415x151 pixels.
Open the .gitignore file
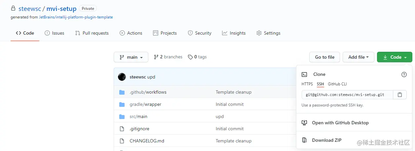(x=139, y=129)
